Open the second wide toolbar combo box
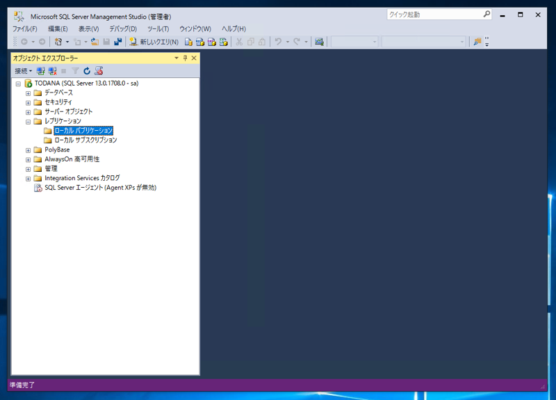This screenshot has width=556, height=400. point(423,42)
